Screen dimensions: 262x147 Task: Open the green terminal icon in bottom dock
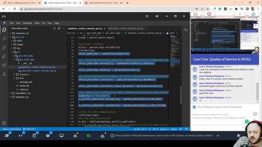[89, 136]
